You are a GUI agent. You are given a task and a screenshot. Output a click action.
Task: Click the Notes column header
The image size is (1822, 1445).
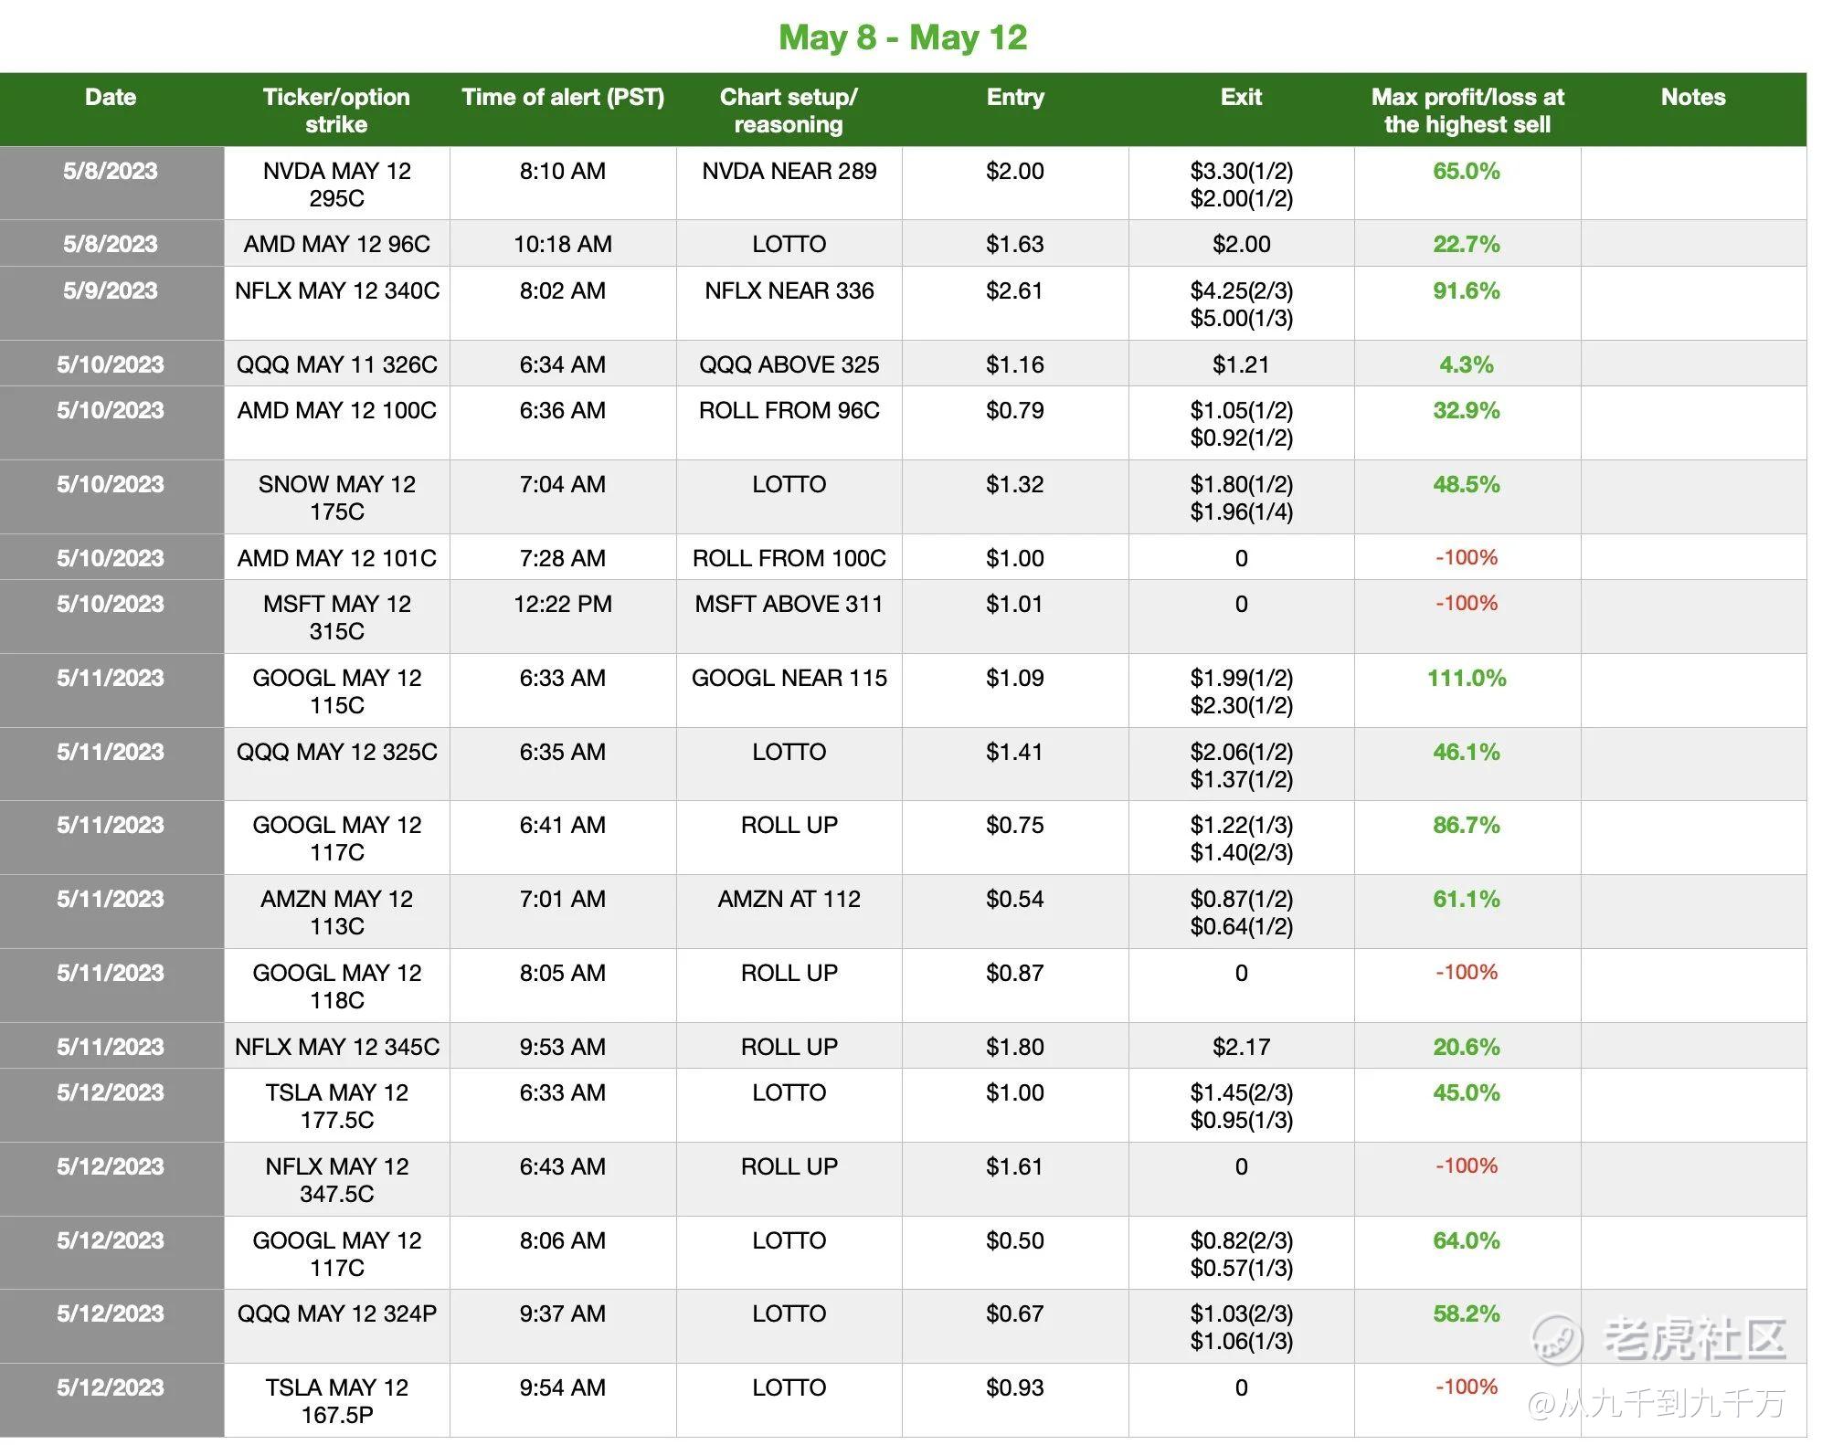1693,98
